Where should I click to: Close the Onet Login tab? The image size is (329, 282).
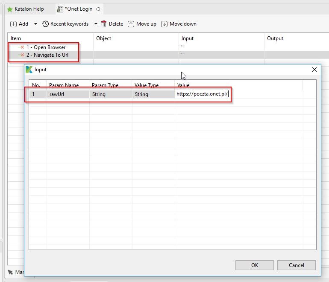coord(97,9)
